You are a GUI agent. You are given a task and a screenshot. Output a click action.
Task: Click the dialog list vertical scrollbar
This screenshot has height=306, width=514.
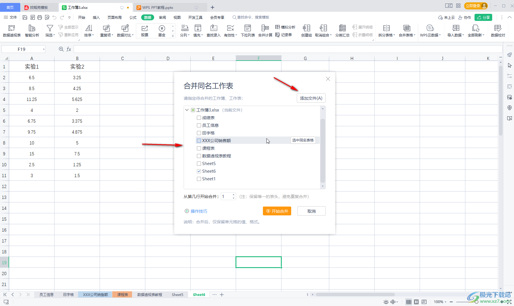click(323, 151)
